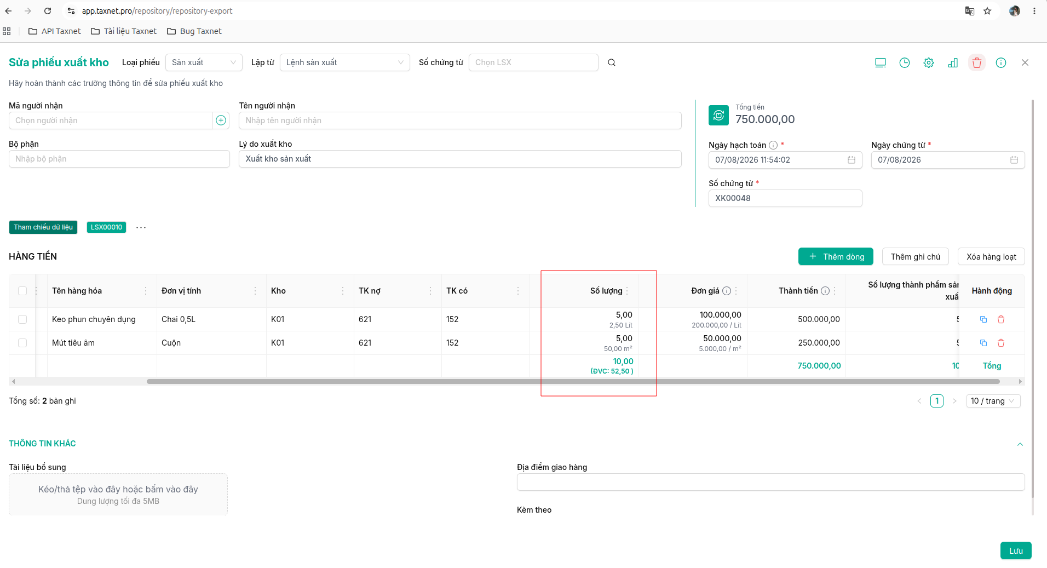Collapse the THÔNG TIN KHÁC section
1047x568 pixels.
coord(1020,444)
